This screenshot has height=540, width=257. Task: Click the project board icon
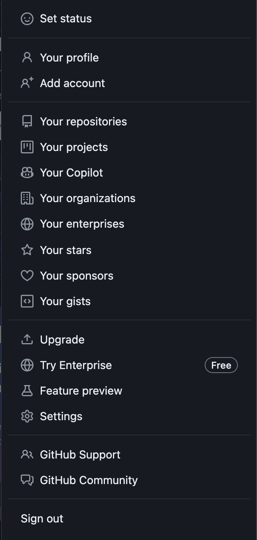pos(27,147)
